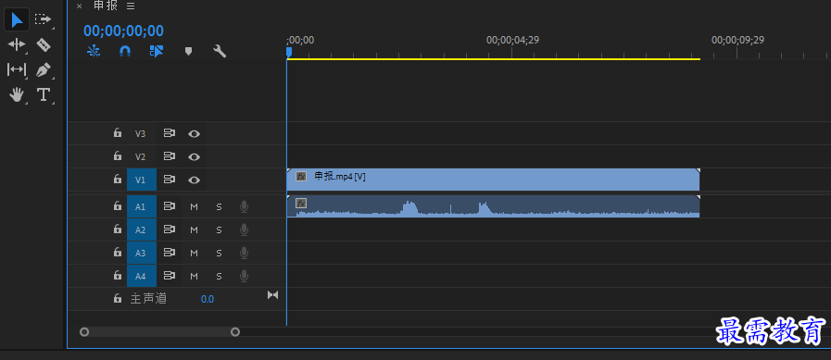Open timeline wrench display settings
Viewport: 831px width, 360px height.
pos(220,51)
